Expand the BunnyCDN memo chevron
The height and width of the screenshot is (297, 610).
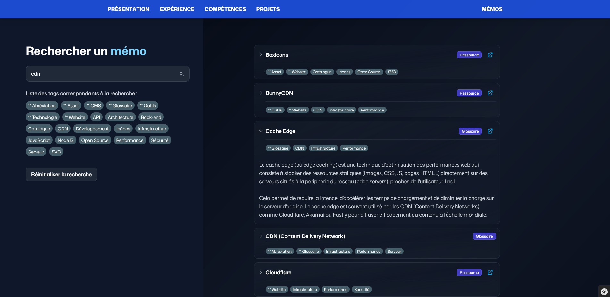pos(261,93)
